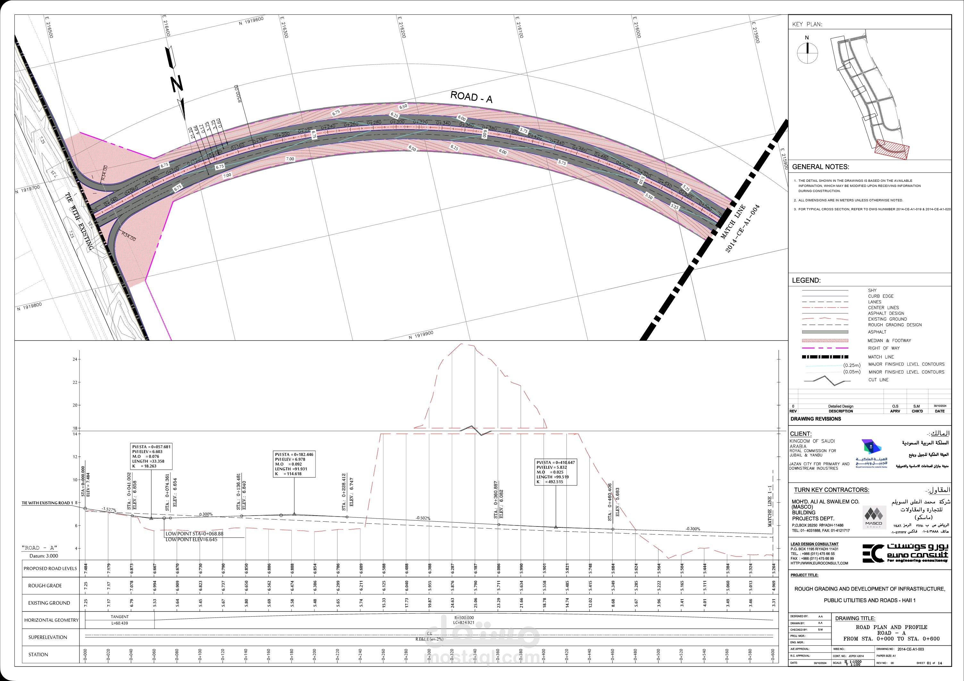The height and width of the screenshot is (681, 964).
Task: Click the PVI STA 0+182.446 data box
Action: [294, 464]
